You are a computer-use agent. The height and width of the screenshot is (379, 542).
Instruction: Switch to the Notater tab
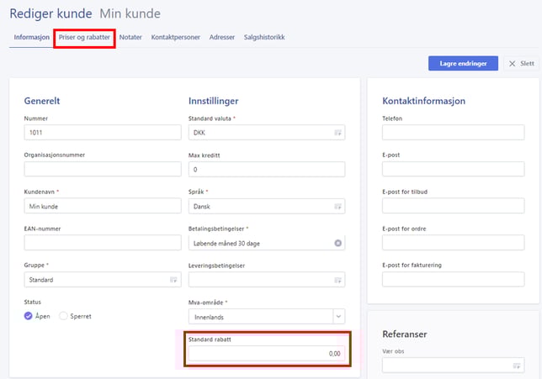130,38
